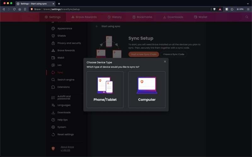Click the VPN button in toolbar

pyautogui.click(x=240, y=9)
